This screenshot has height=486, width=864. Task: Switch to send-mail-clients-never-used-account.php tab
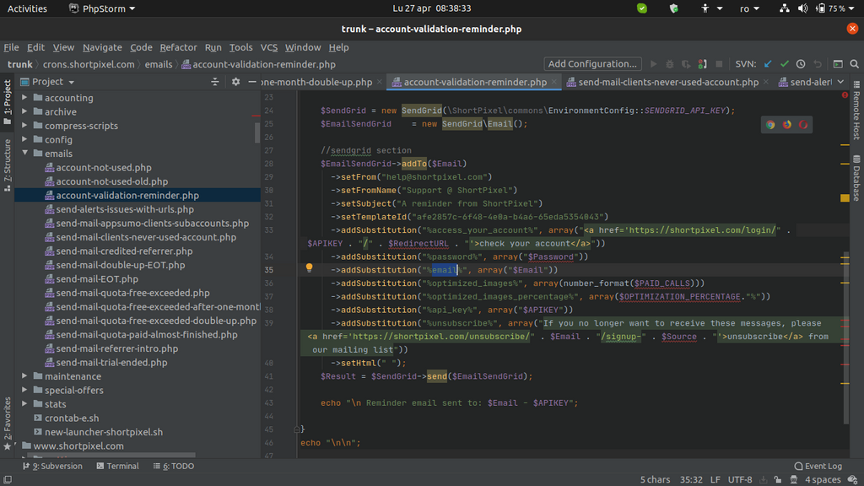662,82
